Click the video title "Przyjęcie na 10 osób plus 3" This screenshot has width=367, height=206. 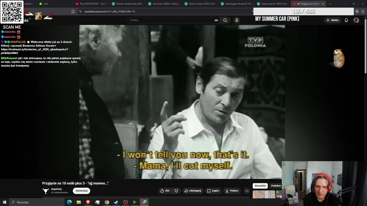[x=75, y=183]
